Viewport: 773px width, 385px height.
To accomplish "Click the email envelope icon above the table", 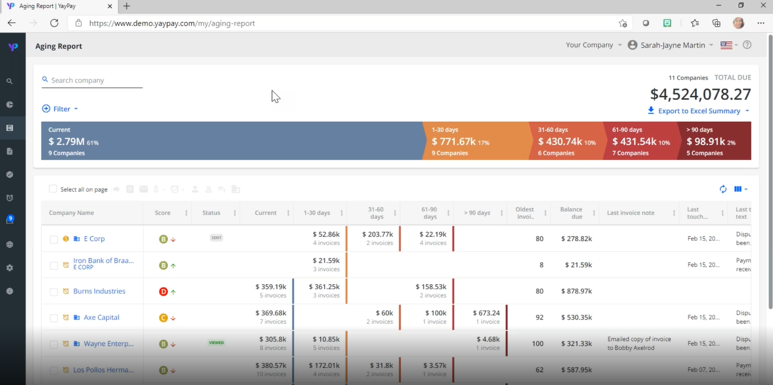I will point(144,189).
